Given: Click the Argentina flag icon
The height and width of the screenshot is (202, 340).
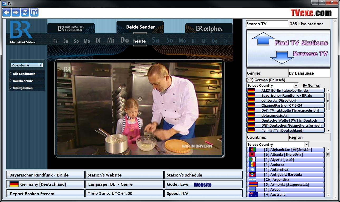Looking at the screenshot, I should (x=252, y=179).
